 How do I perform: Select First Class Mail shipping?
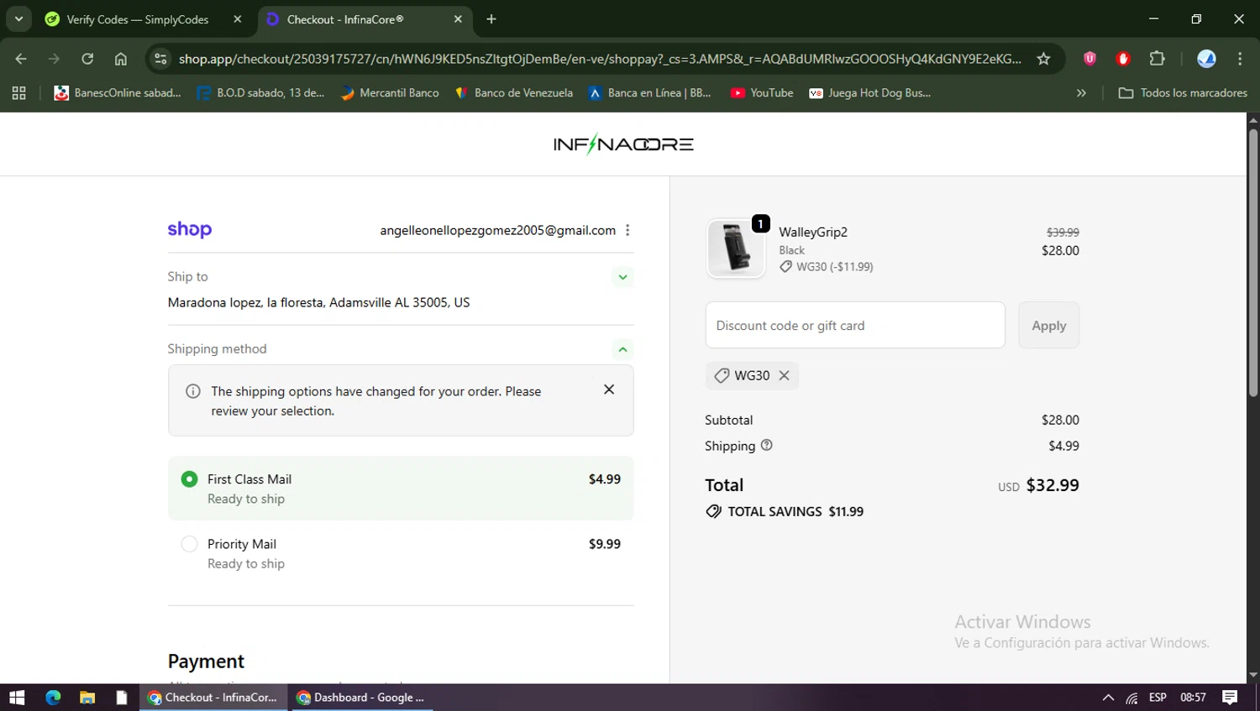189,479
